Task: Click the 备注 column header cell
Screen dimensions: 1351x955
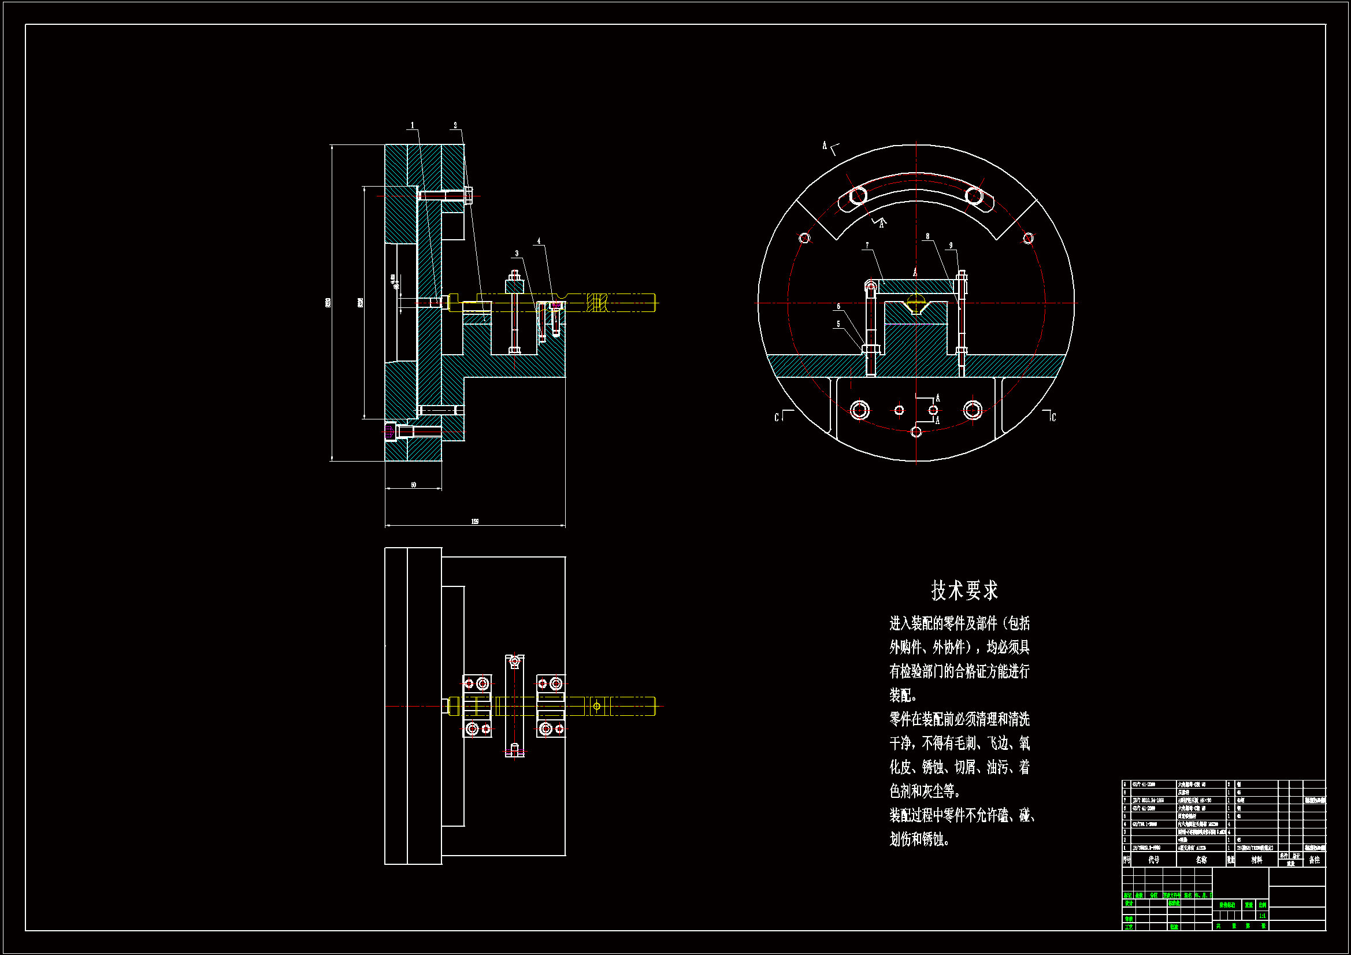Action: [x=1314, y=860]
